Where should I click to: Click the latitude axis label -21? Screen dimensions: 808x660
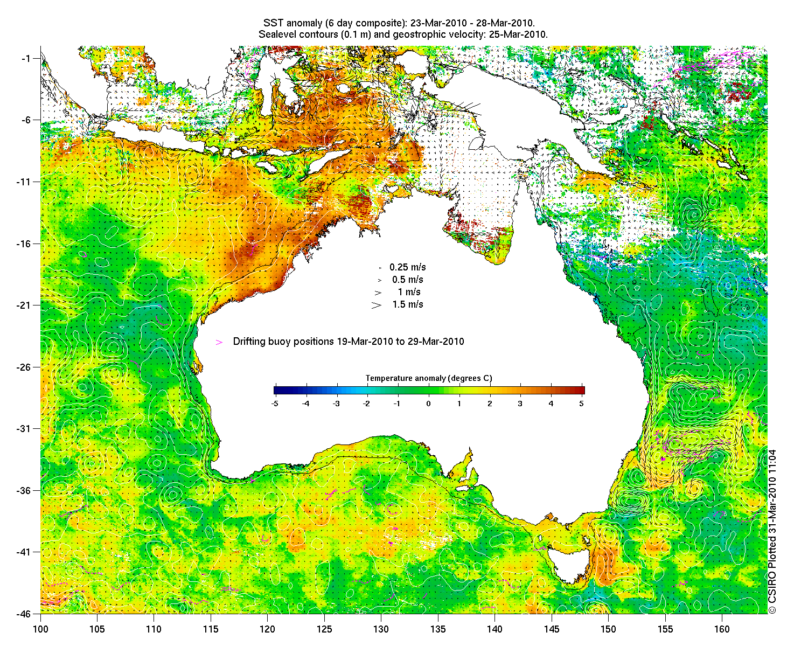(24, 305)
